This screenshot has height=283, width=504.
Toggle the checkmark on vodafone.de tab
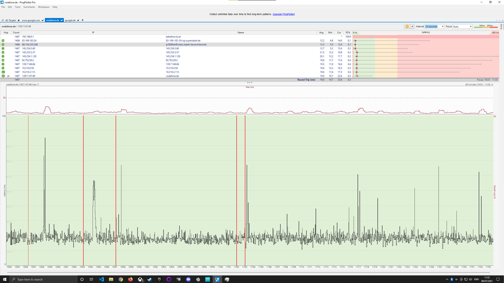click(62, 20)
